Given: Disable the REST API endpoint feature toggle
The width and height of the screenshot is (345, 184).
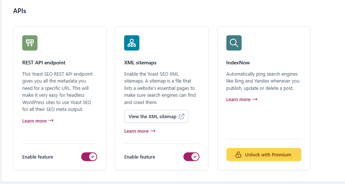Looking at the screenshot, I should tap(89, 157).
